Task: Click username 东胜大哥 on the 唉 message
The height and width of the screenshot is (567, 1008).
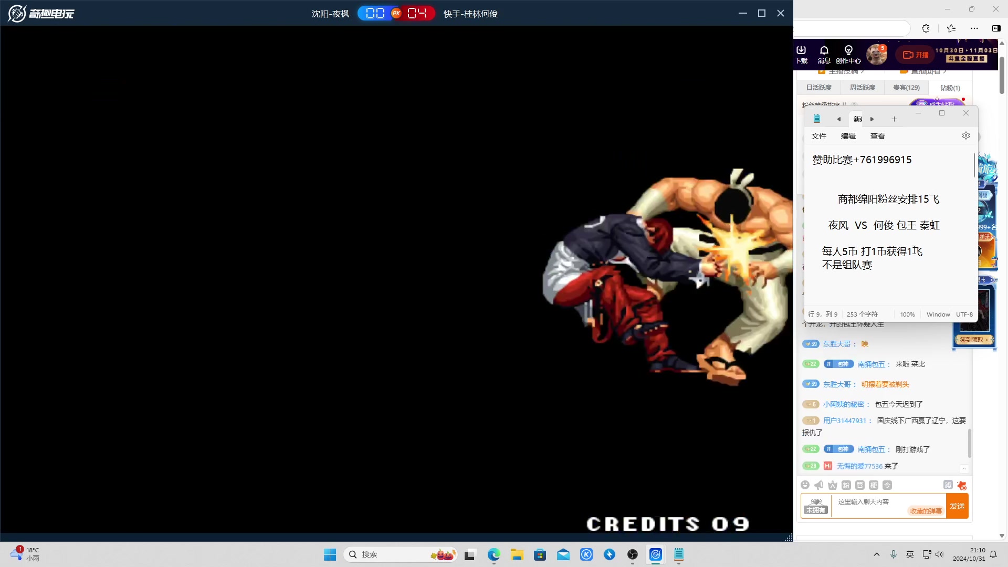Action: click(837, 344)
